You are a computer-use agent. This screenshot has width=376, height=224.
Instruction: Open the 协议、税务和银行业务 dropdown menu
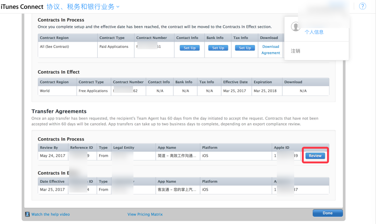83,7
